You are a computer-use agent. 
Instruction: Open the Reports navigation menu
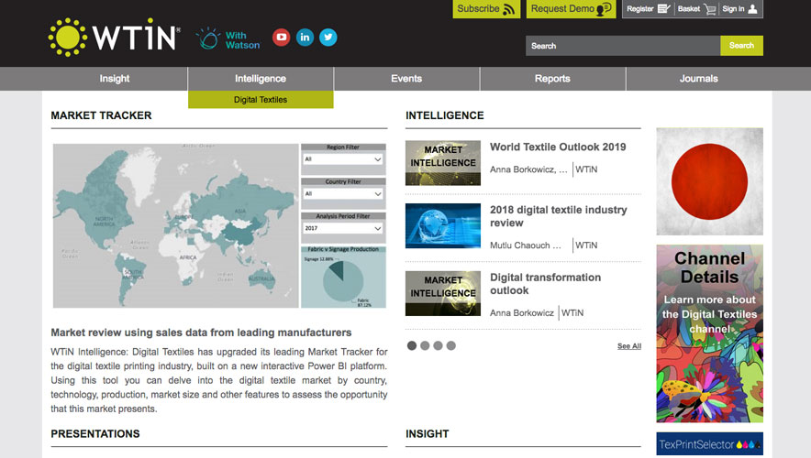[x=552, y=79]
